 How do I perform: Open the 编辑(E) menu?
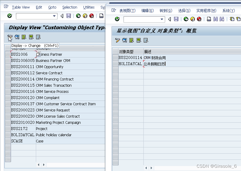click(x=148, y=11)
